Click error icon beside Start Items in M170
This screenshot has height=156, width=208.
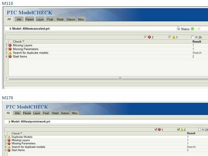click(9, 150)
